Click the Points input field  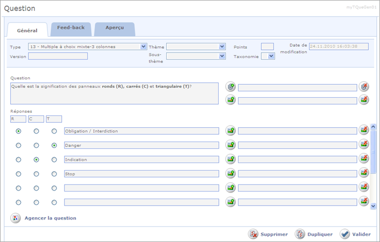[x=267, y=47]
